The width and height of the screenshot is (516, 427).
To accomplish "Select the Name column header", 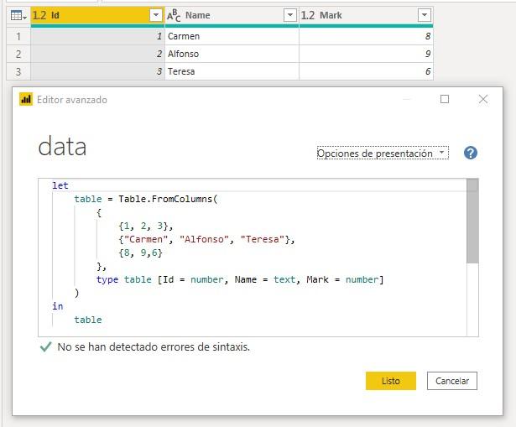I will [x=227, y=15].
